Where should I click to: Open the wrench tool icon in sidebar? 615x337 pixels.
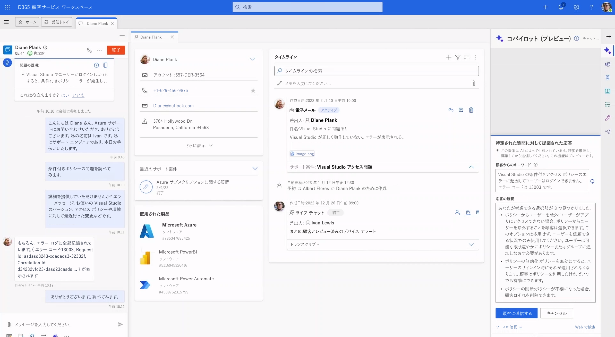coord(608,118)
